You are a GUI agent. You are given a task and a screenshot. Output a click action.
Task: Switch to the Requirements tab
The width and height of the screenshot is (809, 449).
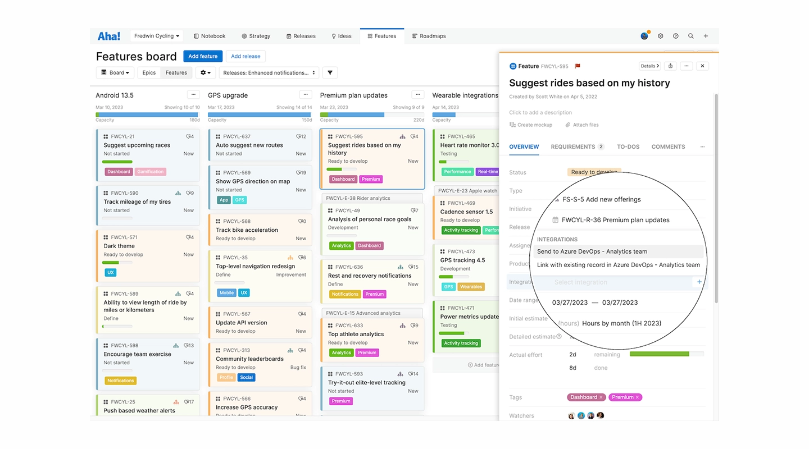tap(577, 147)
